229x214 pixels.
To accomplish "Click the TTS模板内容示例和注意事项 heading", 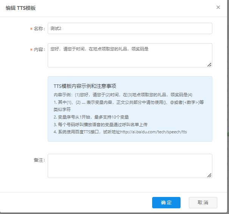I will coord(84,86).
